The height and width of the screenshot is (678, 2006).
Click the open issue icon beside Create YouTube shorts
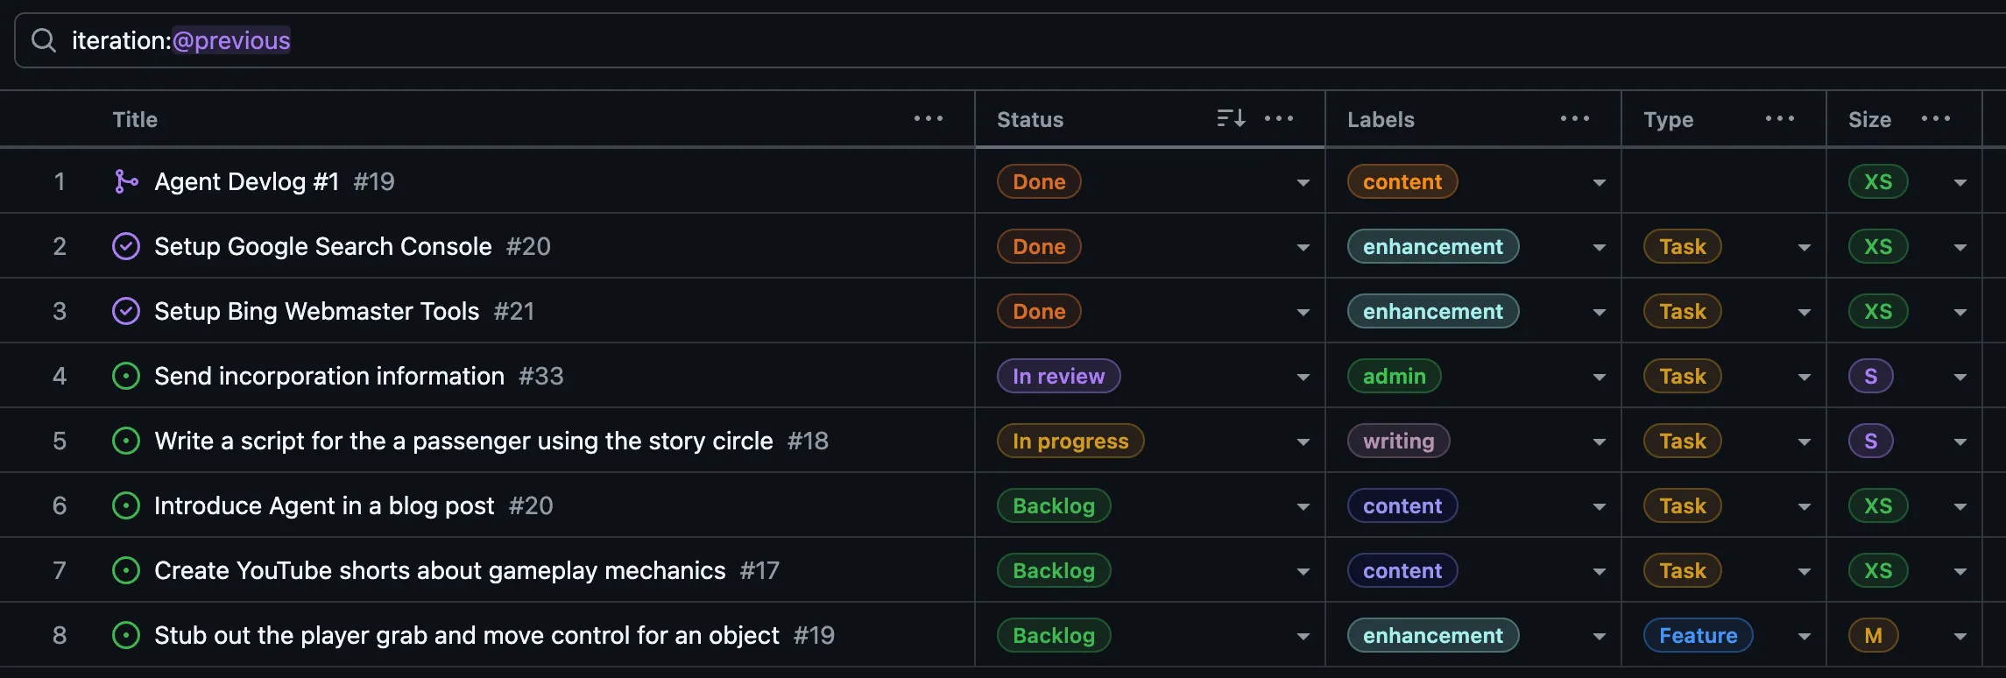(126, 570)
